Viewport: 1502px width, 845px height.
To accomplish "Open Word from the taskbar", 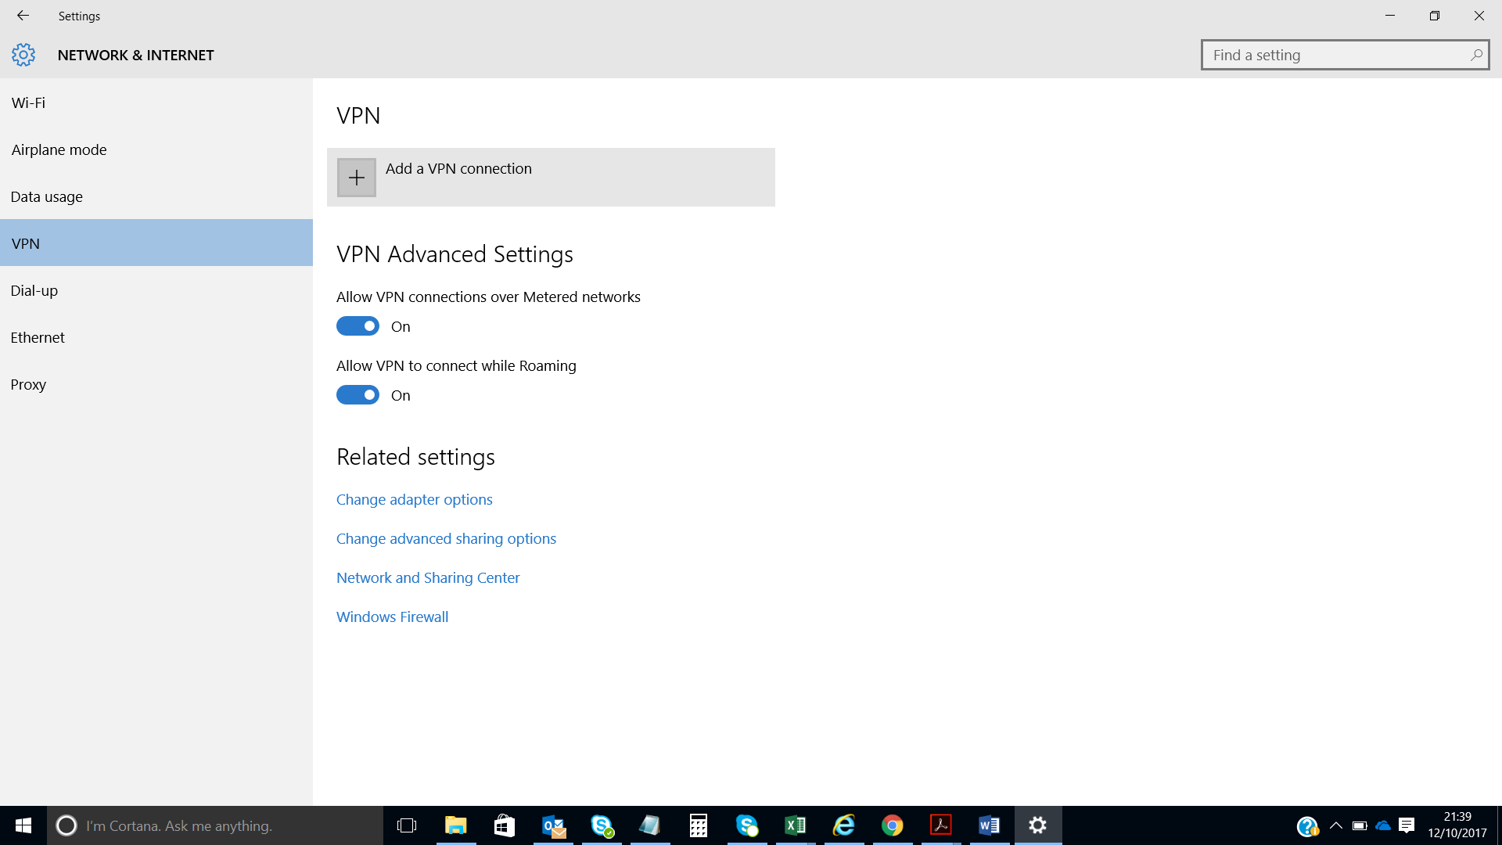I will pyautogui.click(x=990, y=825).
